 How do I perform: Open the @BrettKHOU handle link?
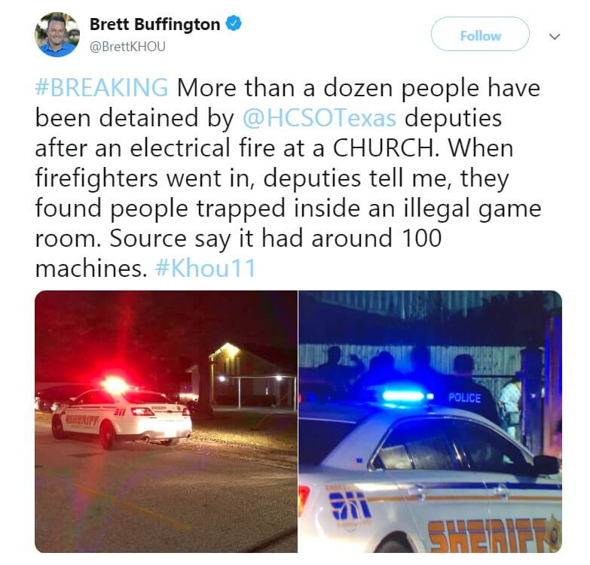tap(127, 47)
